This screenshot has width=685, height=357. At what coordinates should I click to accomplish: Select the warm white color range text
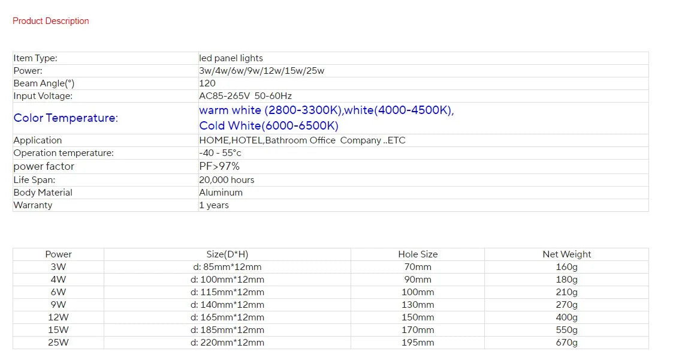click(x=327, y=110)
